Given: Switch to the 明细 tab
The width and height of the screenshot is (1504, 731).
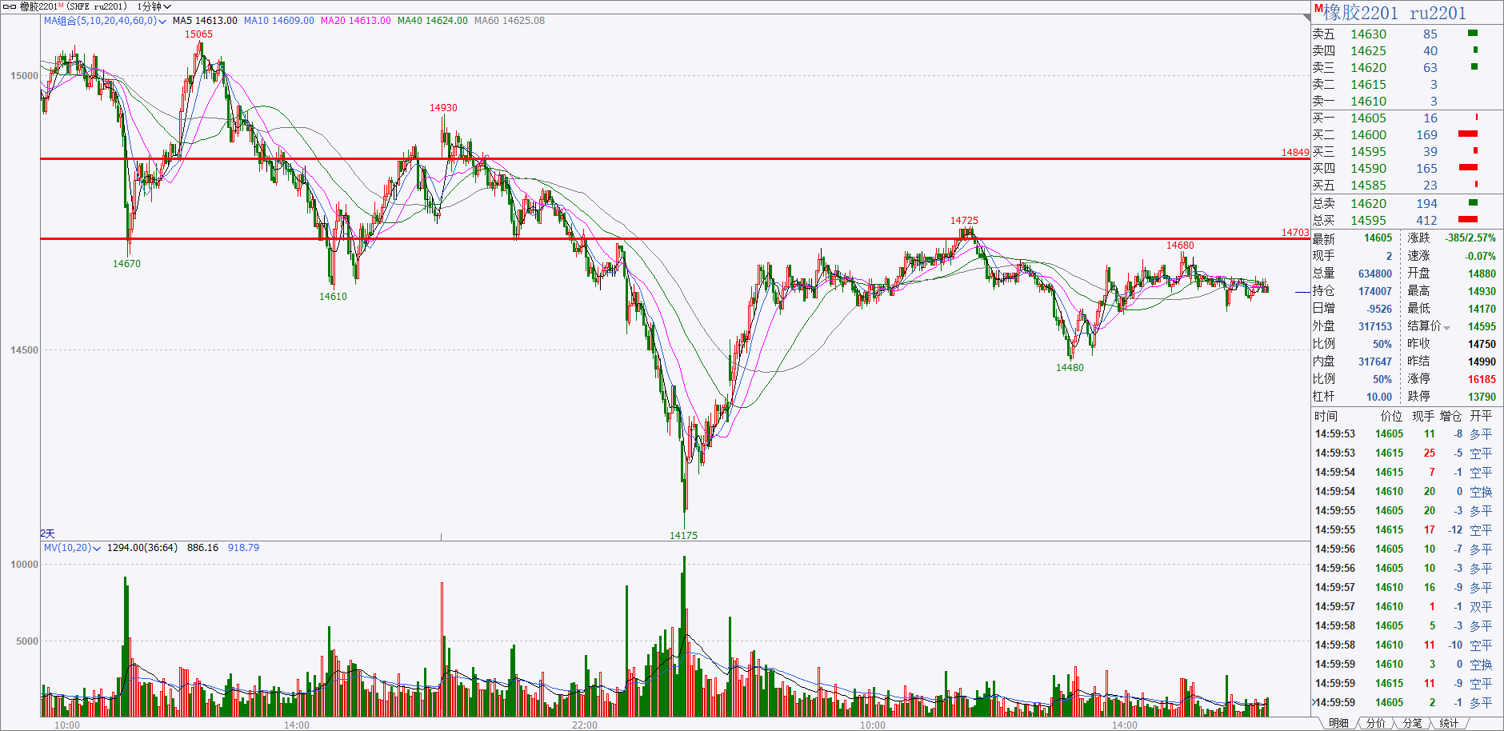Looking at the screenshot, I should click(1338, 723).
